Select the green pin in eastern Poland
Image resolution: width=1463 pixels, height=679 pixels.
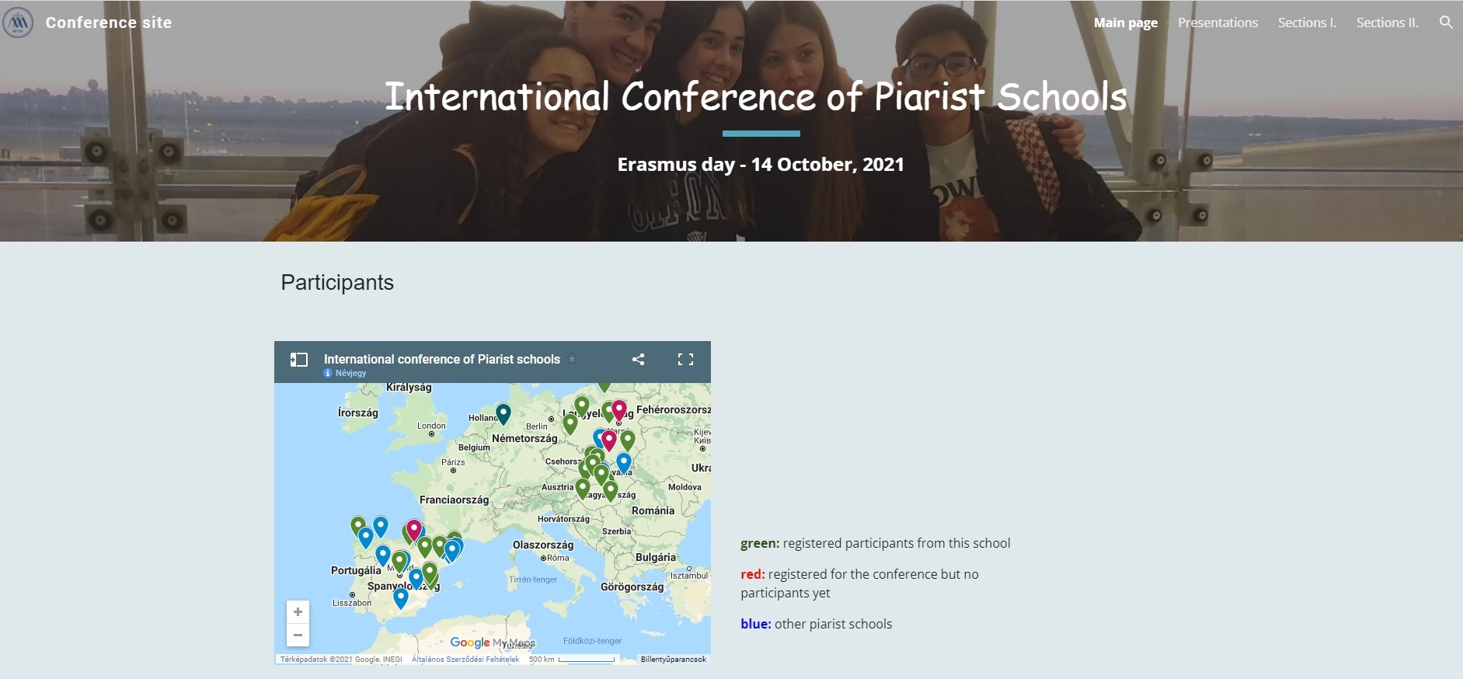click(628, 440)
